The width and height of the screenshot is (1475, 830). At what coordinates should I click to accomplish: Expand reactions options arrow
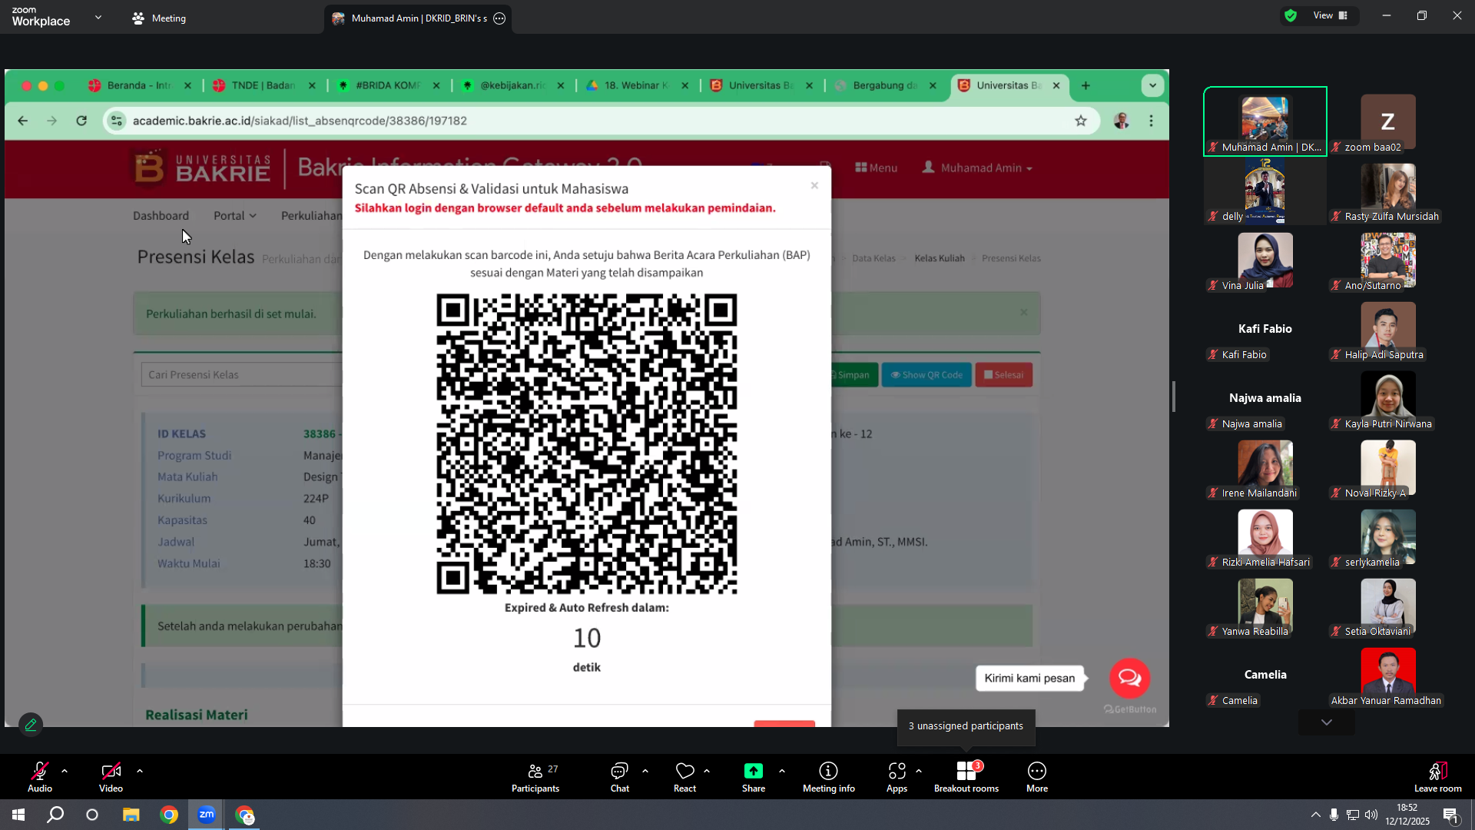pos(707,771)
